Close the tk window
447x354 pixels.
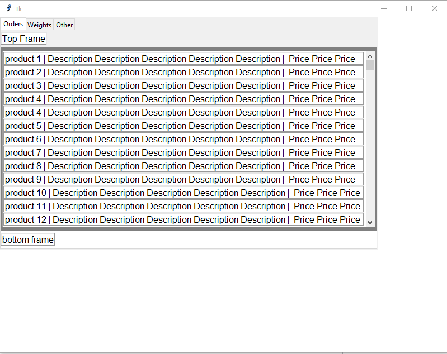tap(435, 8)
